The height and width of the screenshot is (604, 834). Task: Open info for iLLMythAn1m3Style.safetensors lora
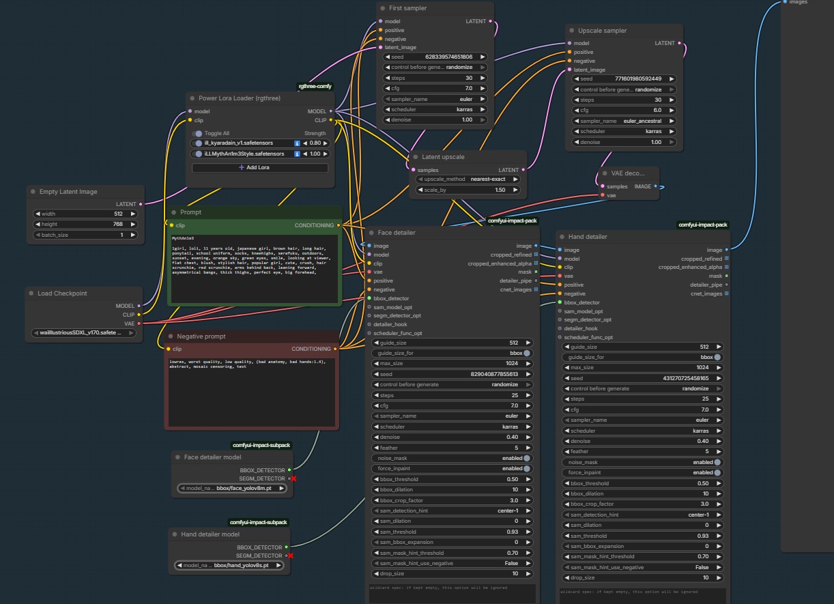tap(297, 154)
